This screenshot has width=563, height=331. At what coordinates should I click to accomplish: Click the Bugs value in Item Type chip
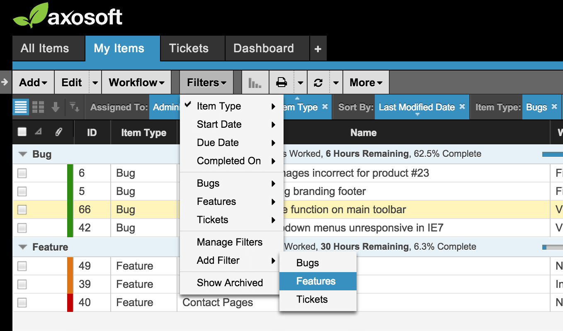click(536, 107)
